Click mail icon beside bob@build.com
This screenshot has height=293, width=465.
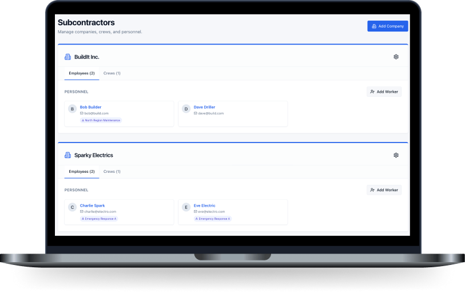coord(82,113)
